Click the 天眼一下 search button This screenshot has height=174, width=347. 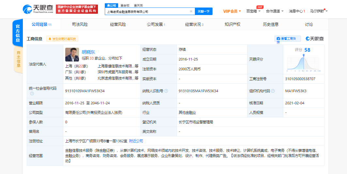(204, 11)
